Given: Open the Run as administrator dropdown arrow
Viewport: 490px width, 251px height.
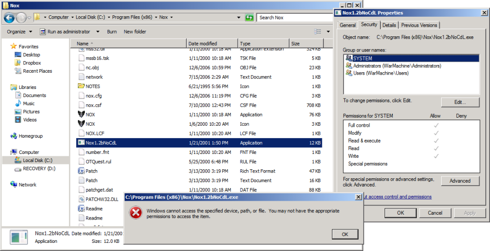Looking at the screenshot, I should pos(98,32).
